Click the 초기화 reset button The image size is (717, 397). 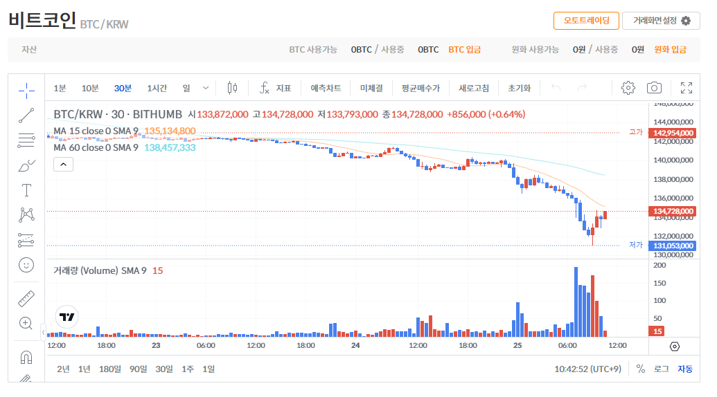520,88
